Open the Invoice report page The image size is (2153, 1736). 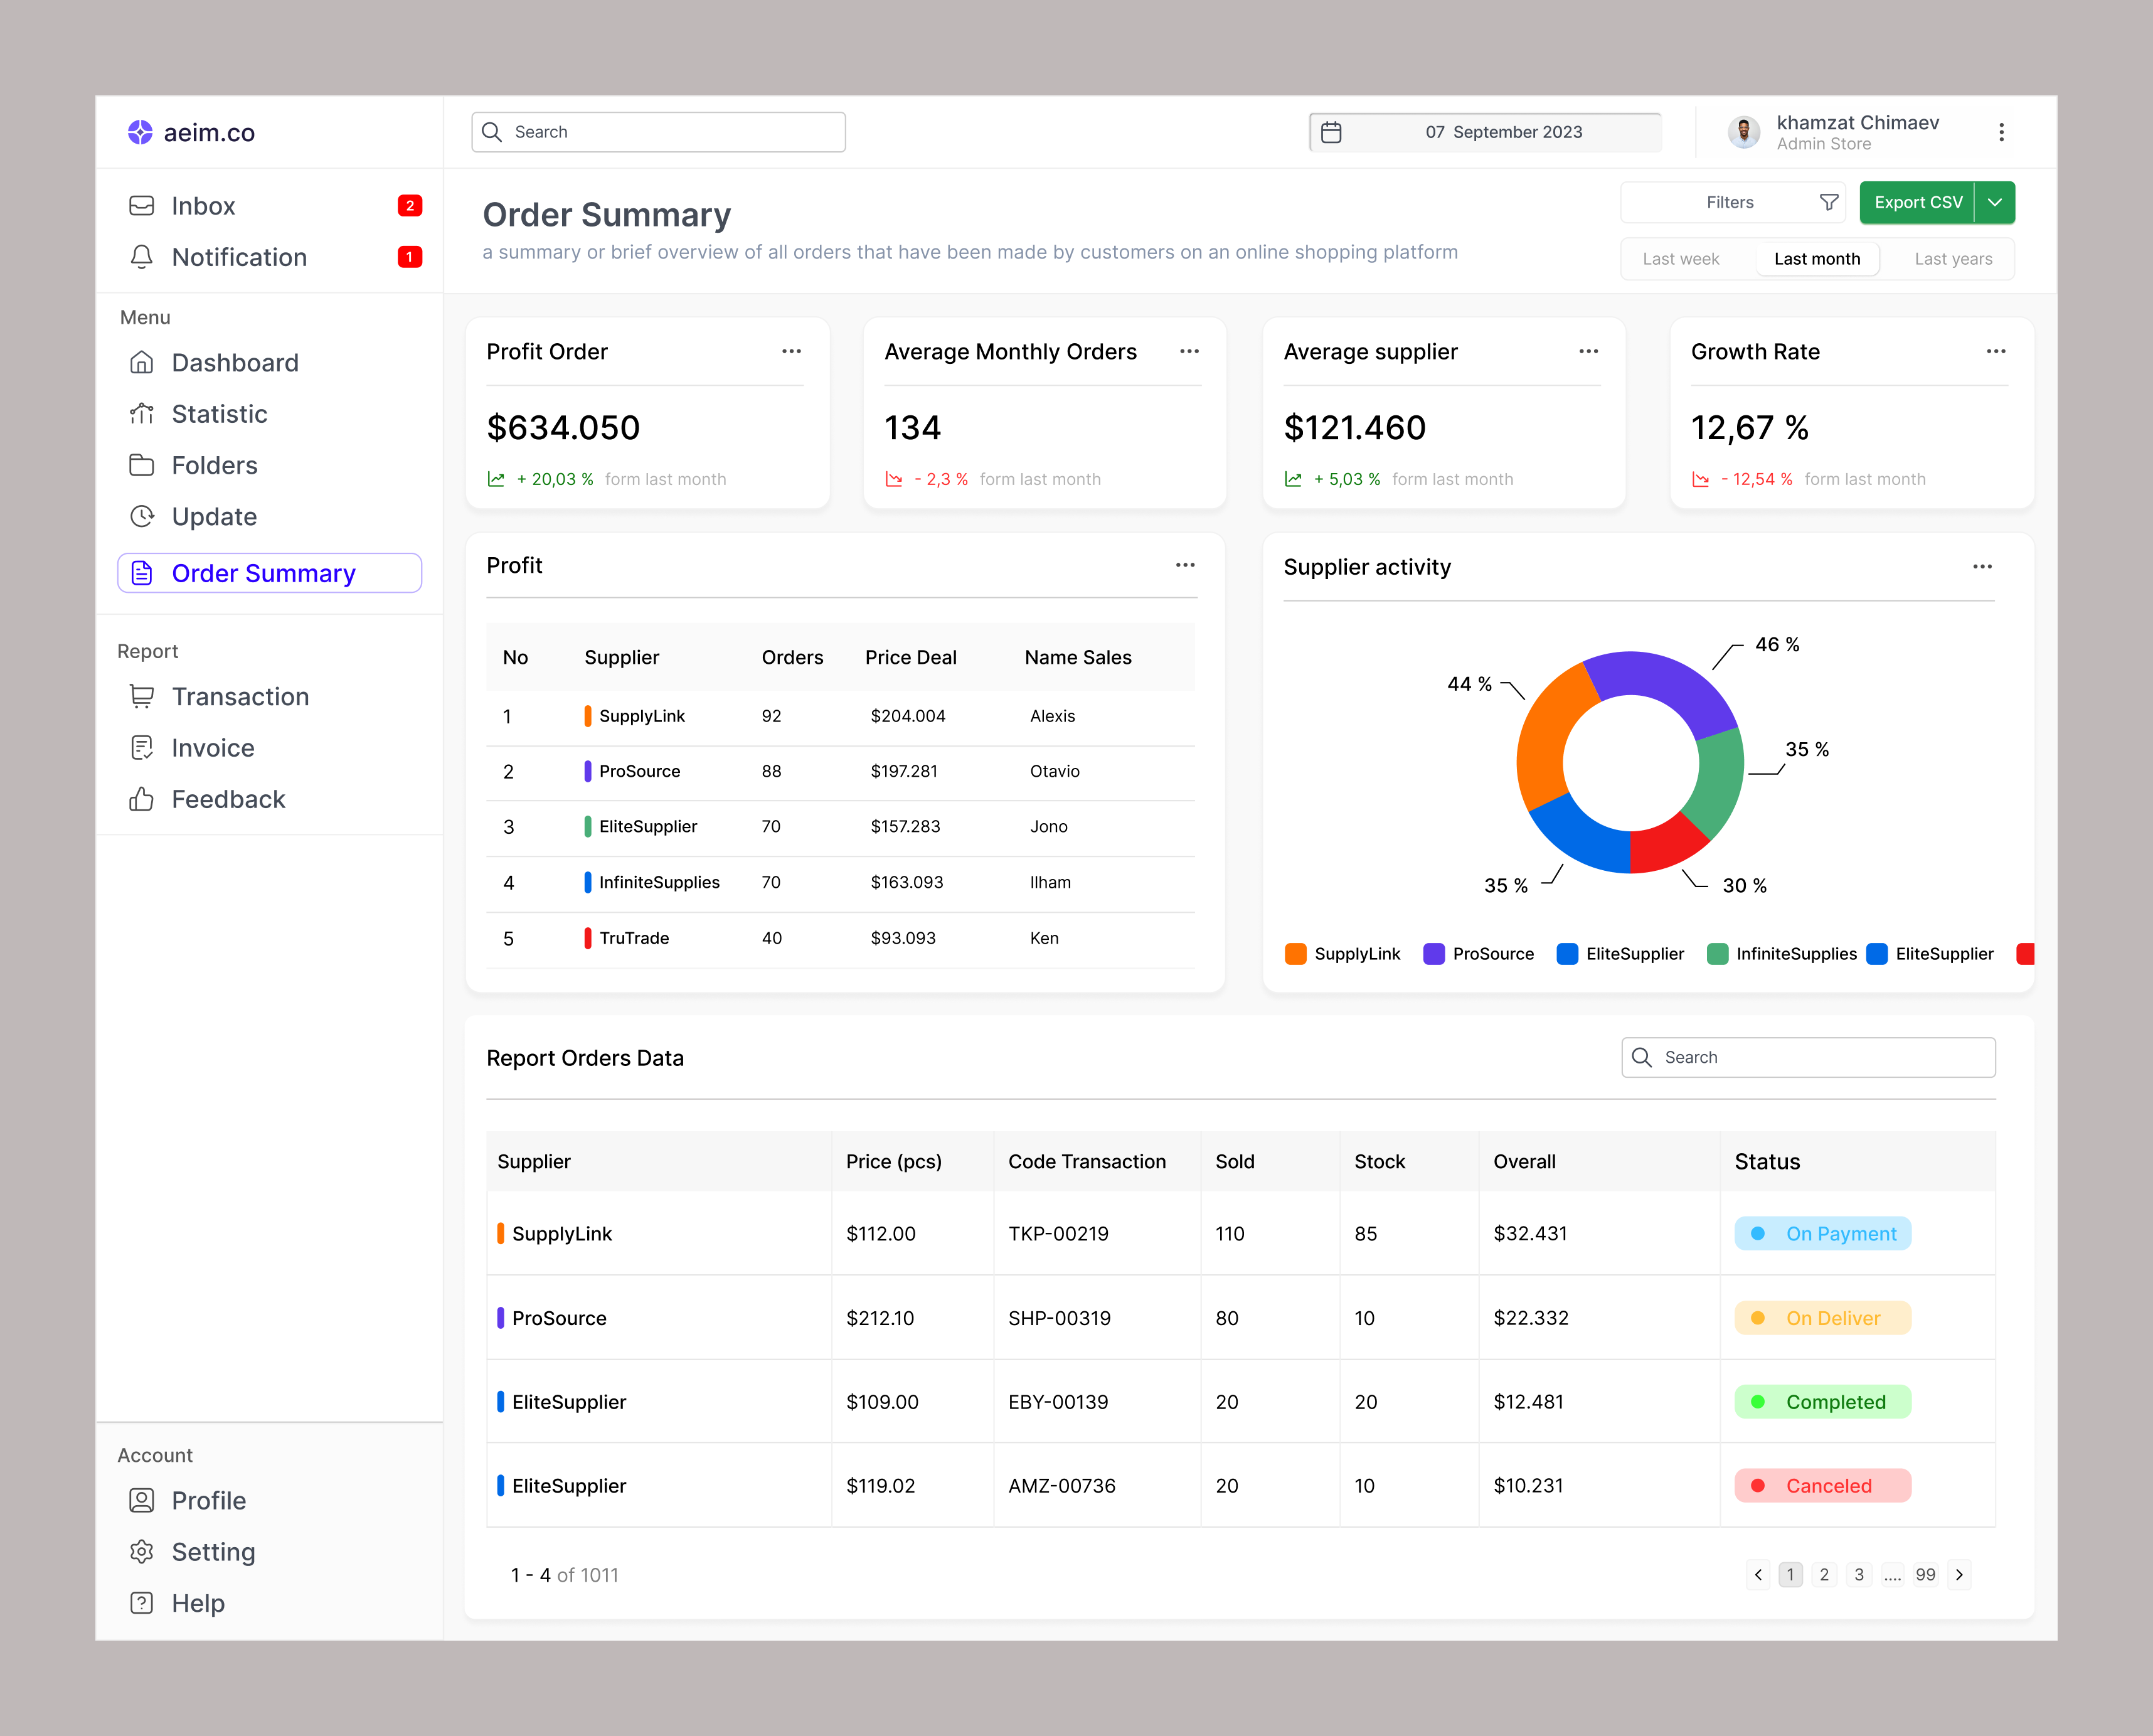pos(212,747)
